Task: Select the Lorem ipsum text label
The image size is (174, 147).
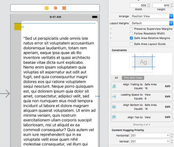Action: tap(59, 91)
